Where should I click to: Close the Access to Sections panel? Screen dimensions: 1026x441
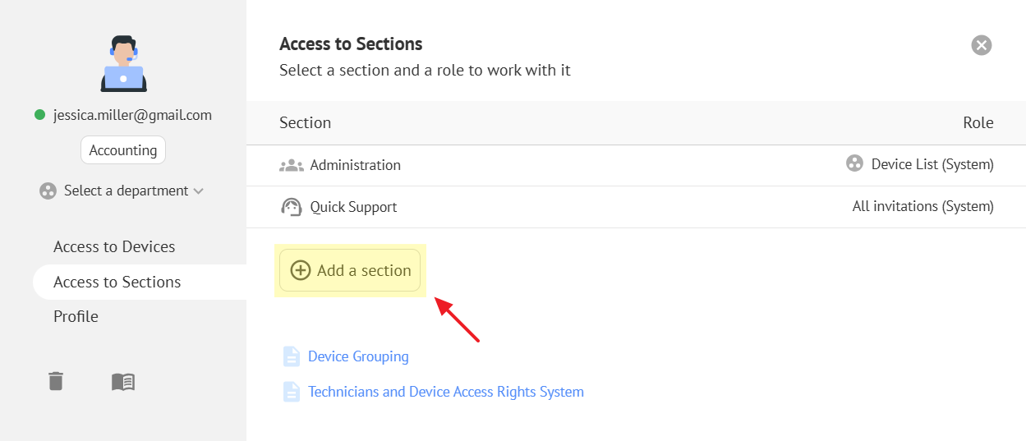click(x=981, y=45)
